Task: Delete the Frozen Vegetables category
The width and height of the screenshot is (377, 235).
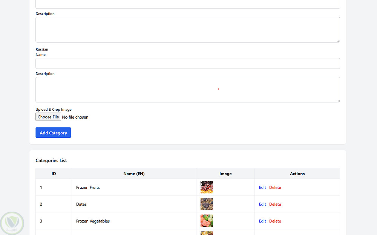Action: [275, 221]
